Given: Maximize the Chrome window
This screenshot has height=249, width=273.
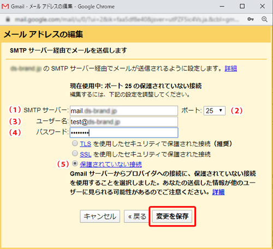Looking at the screenshot, I should (x=242, y=7).
